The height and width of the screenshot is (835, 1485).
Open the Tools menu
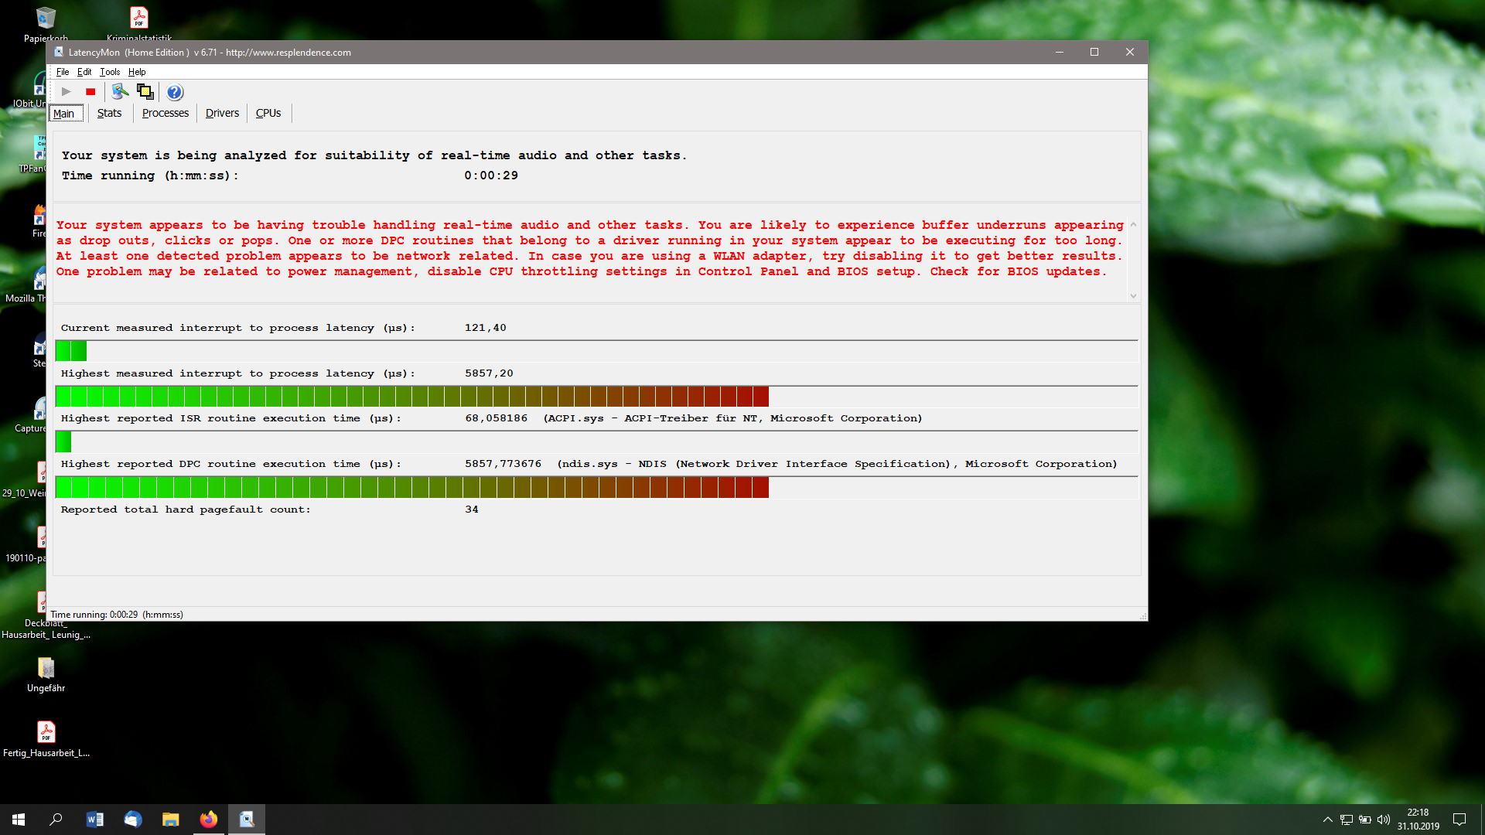click(x=110, y=72)
